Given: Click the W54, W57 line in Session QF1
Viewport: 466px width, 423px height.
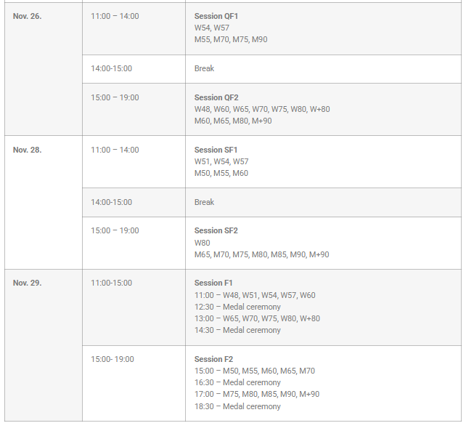Looking at the screenshot, I should coord(211,28).
